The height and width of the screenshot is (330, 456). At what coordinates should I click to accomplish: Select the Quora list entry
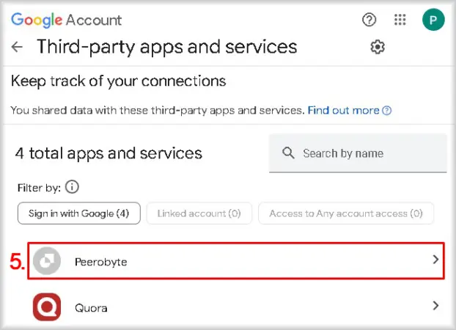click(x=236, y=307)
